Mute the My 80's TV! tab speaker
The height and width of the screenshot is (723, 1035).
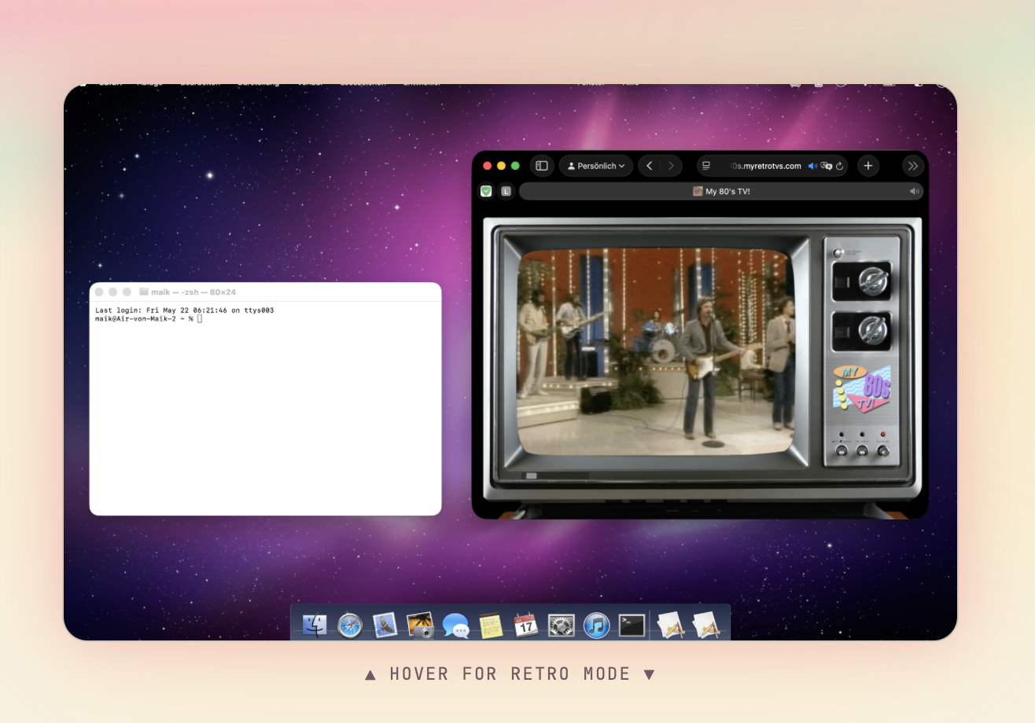[x=914, y=191]
